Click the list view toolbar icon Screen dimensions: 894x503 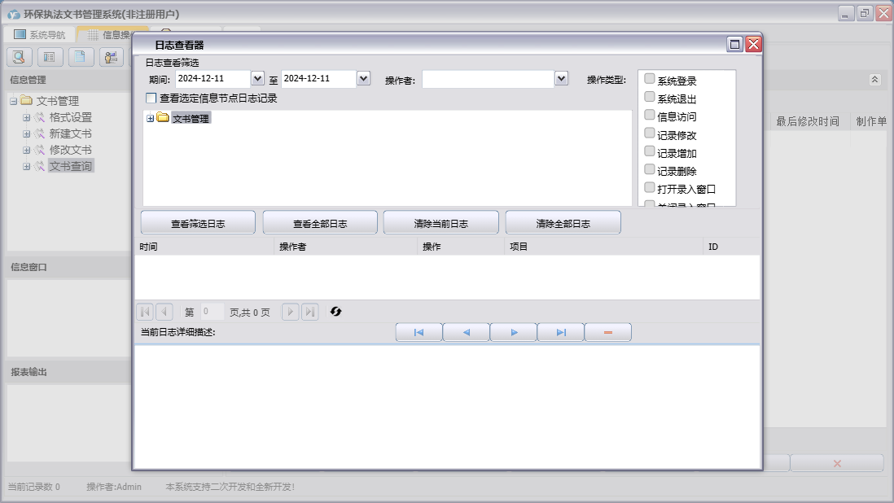click(x=50, y=57)
